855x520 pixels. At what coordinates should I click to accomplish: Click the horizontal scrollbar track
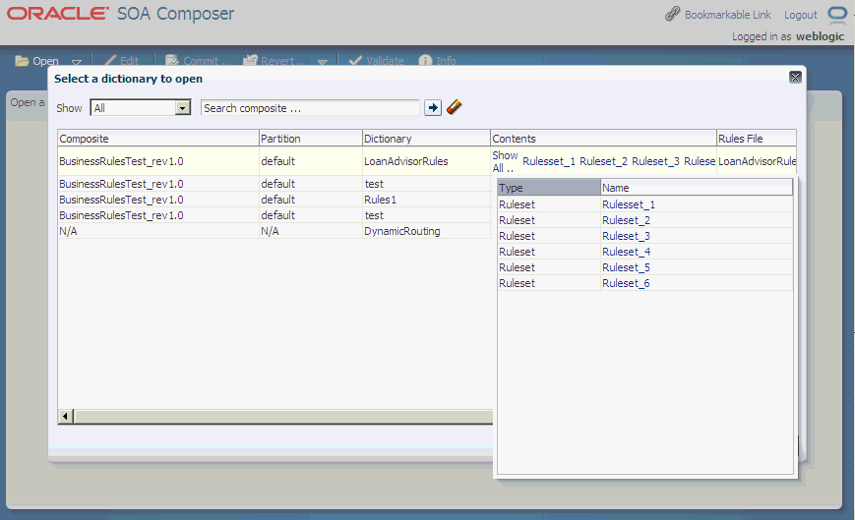coord(283,416)
